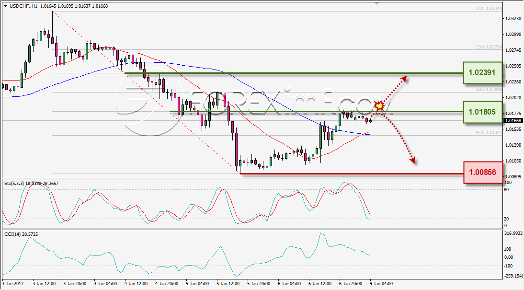
Task: Click price axis value 1.02505
Action: (x=513, y=66)
